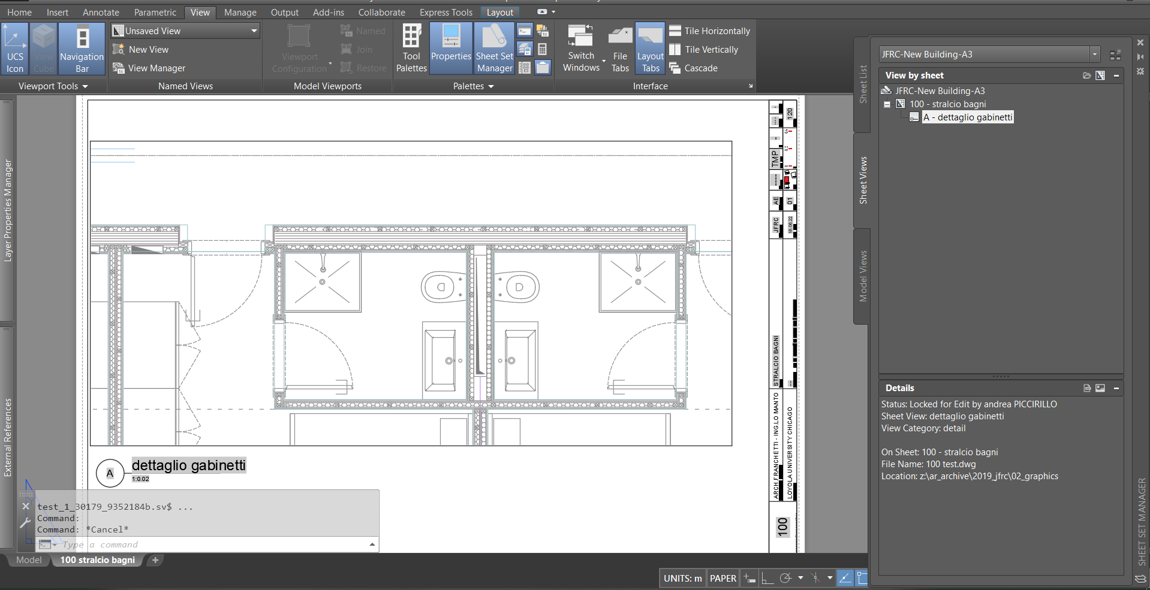The width and height of the screenshot is (1150, 590).
Task: Click the PAPER space toggle
Action: tap(723, 579)
